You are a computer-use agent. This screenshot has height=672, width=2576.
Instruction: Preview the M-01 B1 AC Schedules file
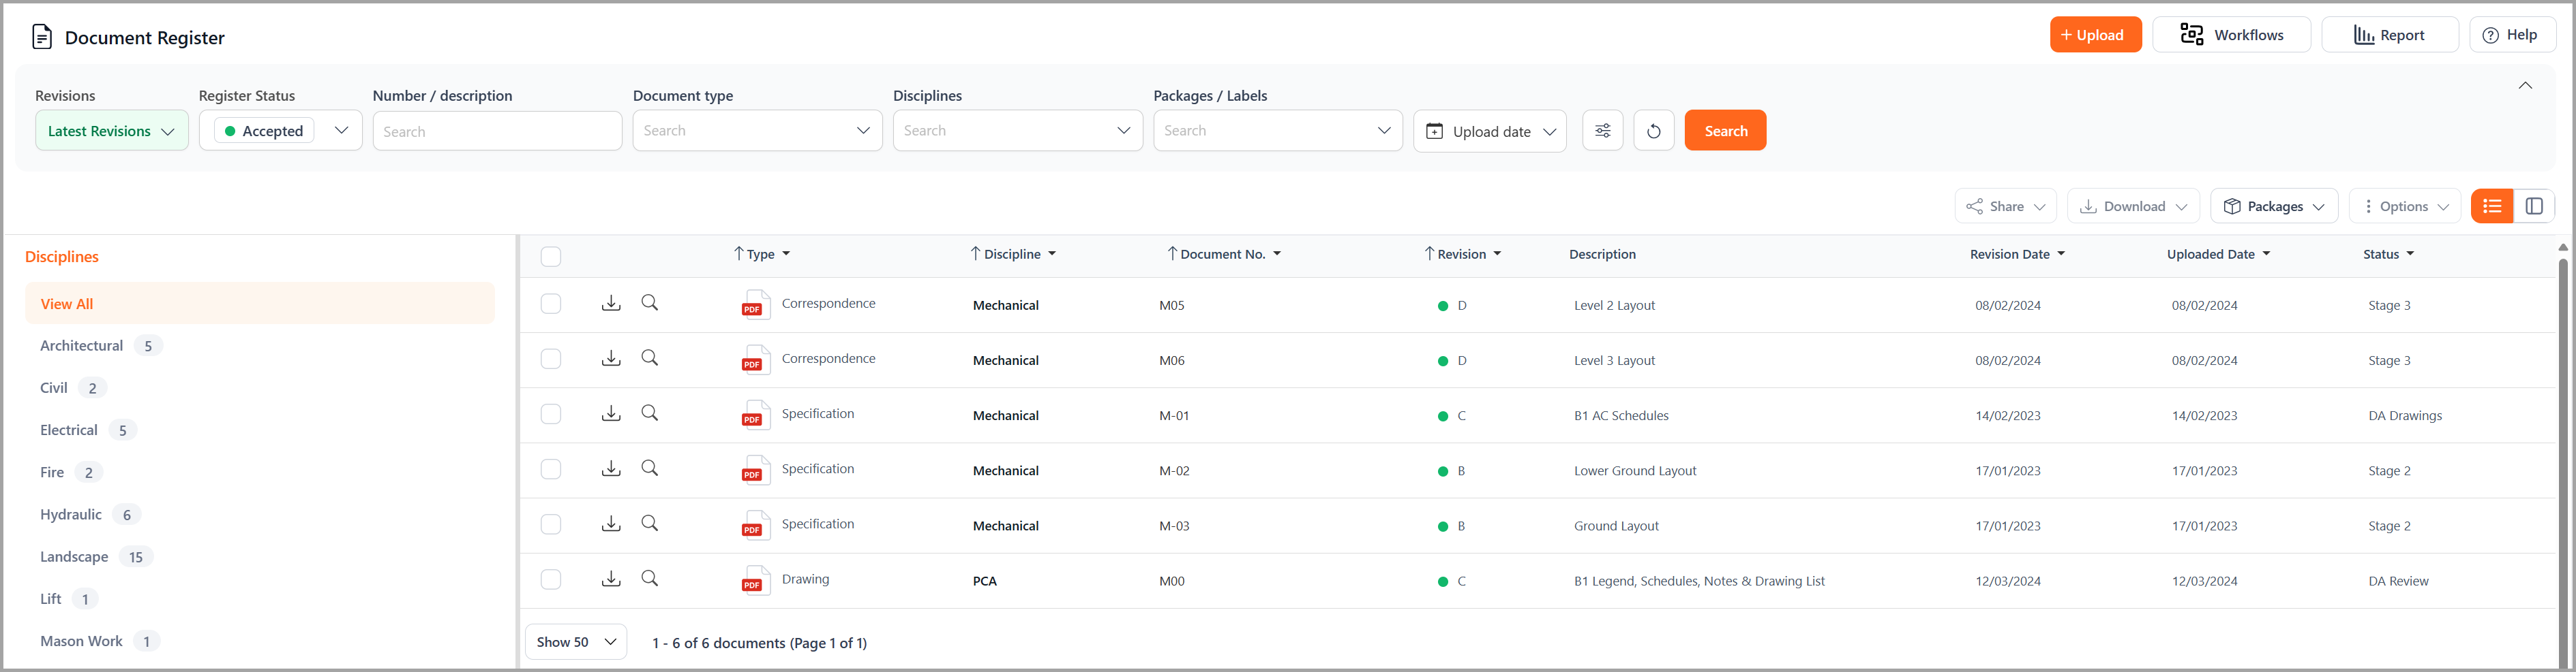tap(650, 413)
